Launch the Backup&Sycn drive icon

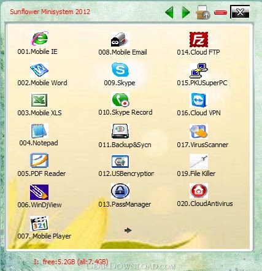pyautogui.click(x=120, y=131)
